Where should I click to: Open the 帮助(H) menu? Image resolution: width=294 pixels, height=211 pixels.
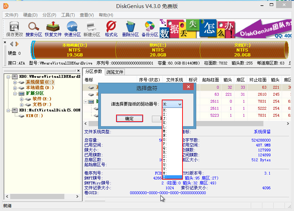pos(106,15)
